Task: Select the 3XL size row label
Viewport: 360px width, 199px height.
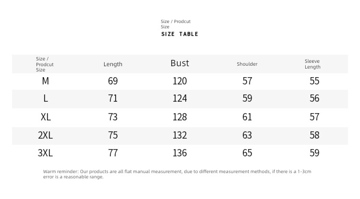Action: pos(45,153)
